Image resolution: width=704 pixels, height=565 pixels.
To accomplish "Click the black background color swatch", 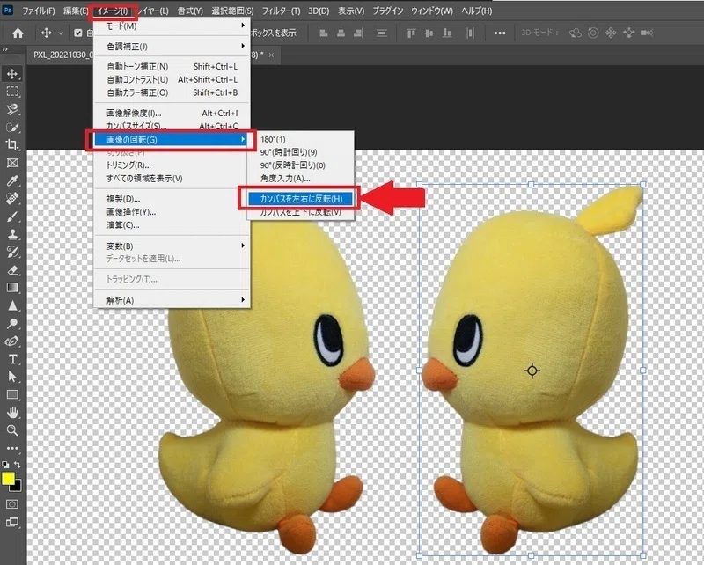I will [x=16, y=487].
